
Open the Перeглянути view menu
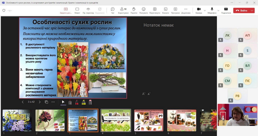[155, 10]
